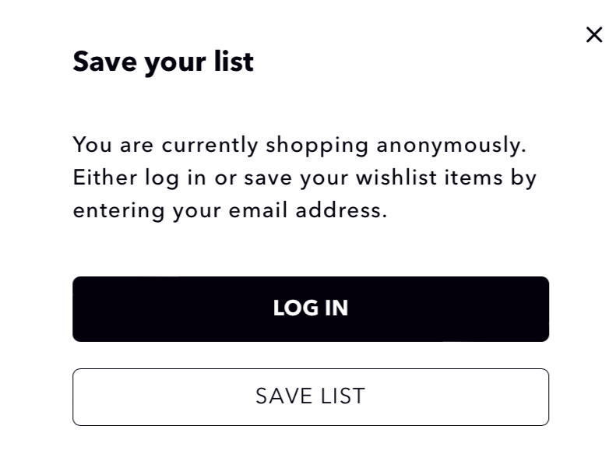616x468 pixels.
Task: Choose LOG IN to stop shopping anonymously
Action: tap(311, 308)
